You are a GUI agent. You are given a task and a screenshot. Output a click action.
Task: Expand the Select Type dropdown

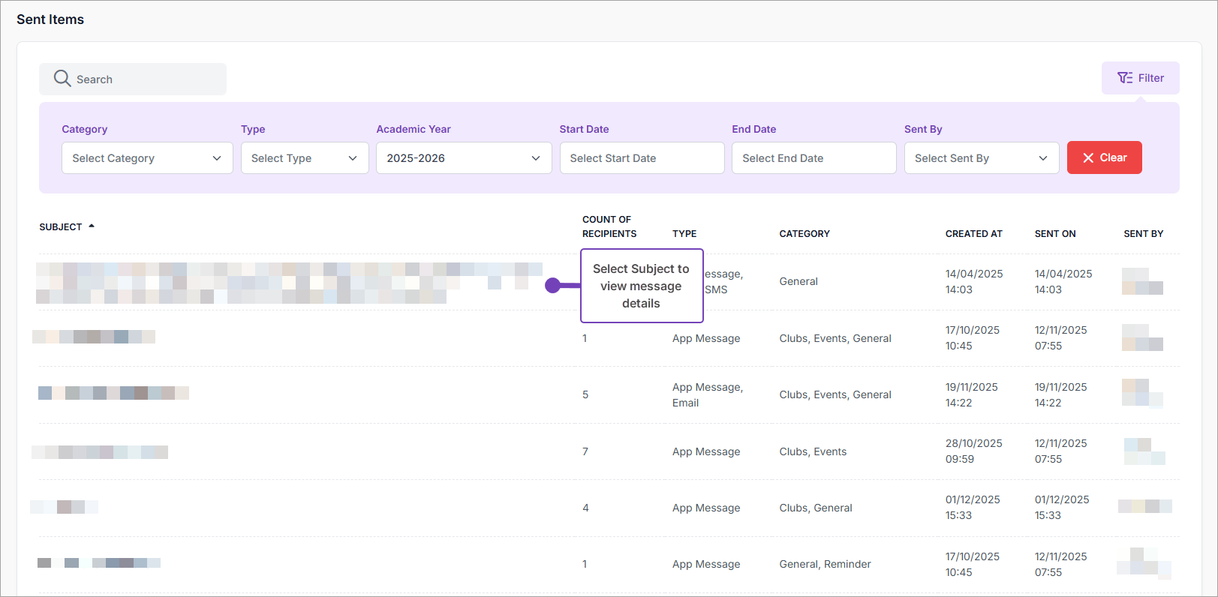point(304,158)
